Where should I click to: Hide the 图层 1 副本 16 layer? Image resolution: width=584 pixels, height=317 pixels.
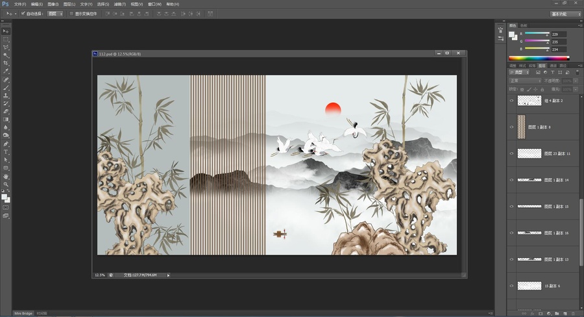pos(511,233)
